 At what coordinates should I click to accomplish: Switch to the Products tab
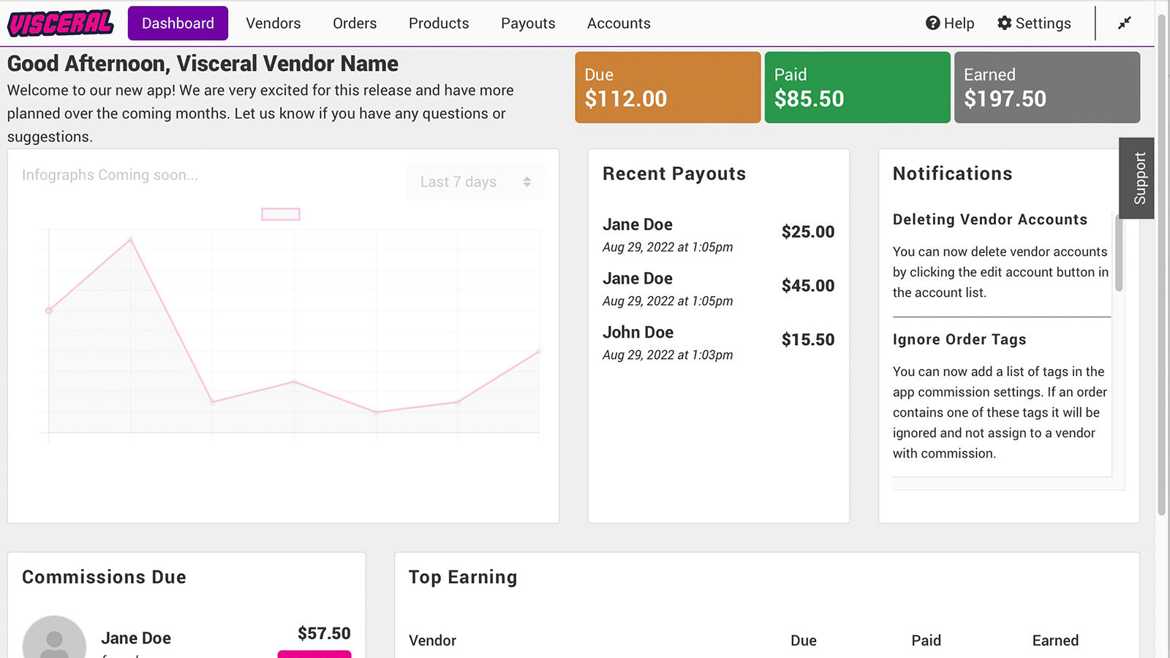[439, 23]
